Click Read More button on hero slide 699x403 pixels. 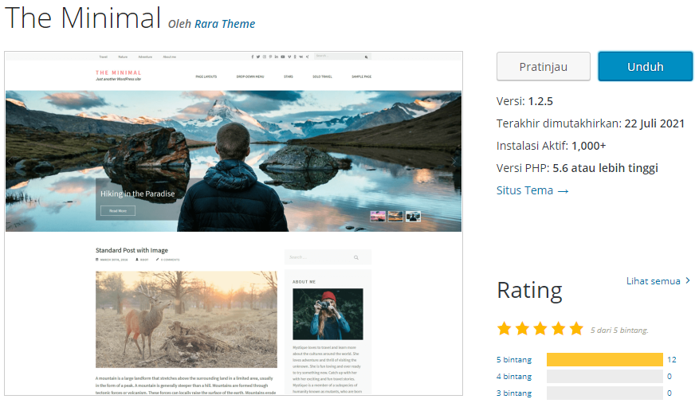coord(118,210)
